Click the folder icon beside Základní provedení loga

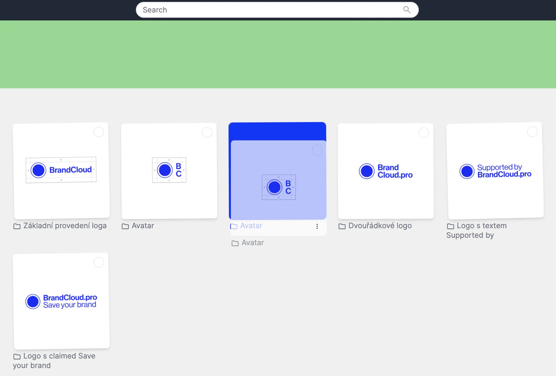(x=17, y=226)
